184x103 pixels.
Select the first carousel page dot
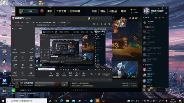(71, 90)
